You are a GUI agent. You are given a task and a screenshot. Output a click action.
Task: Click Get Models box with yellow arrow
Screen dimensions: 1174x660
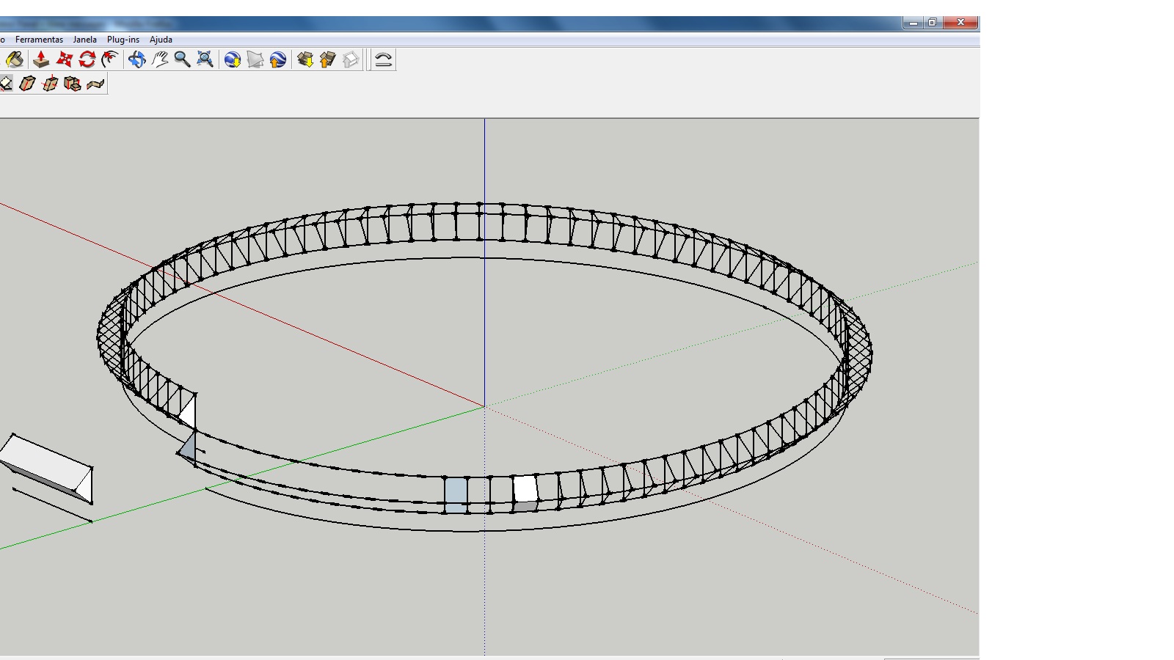point(305,59)
